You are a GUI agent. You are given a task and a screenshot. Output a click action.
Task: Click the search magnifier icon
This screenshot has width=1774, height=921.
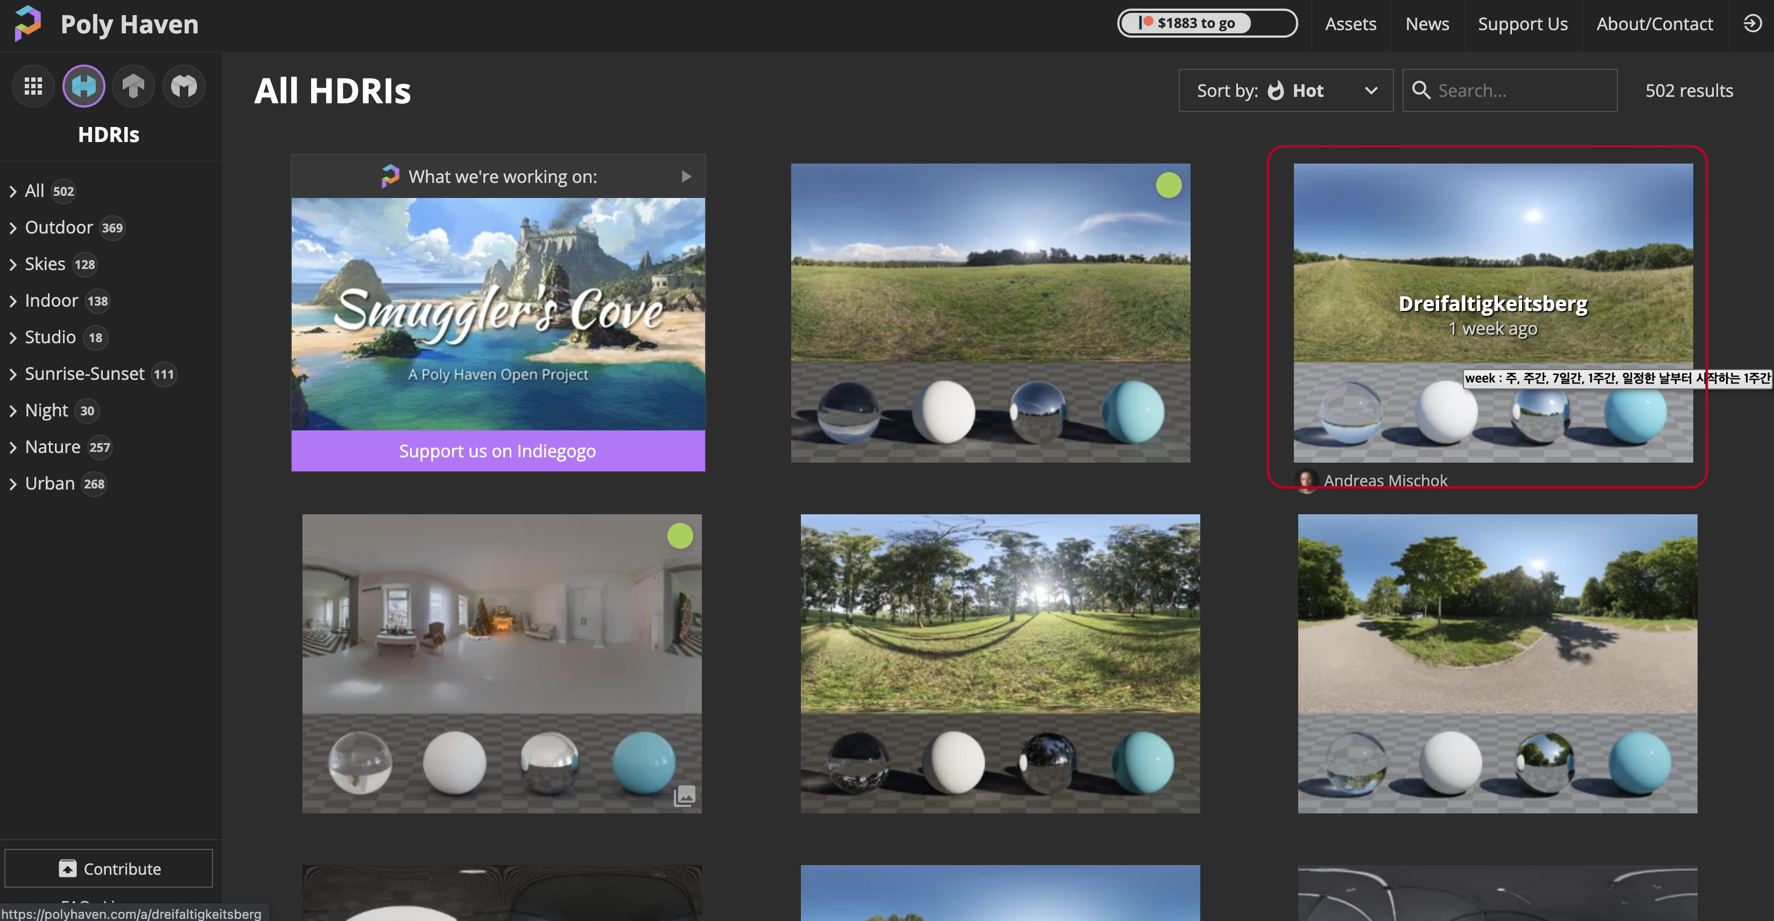[x=1421, y=90]
